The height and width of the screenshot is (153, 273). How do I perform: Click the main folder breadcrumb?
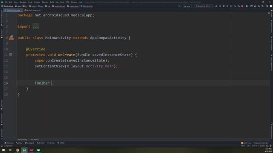32,6
